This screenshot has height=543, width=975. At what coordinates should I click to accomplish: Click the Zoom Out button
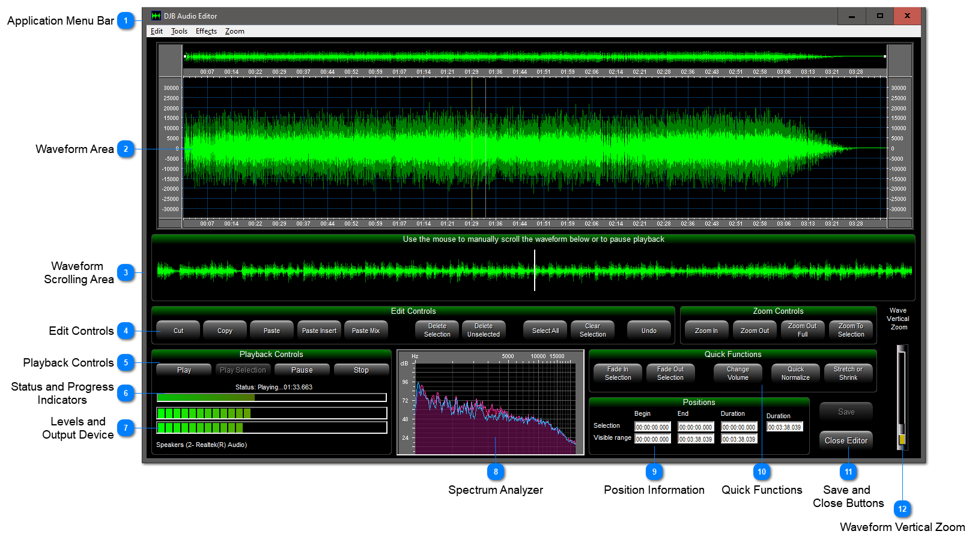pos(755,331)
